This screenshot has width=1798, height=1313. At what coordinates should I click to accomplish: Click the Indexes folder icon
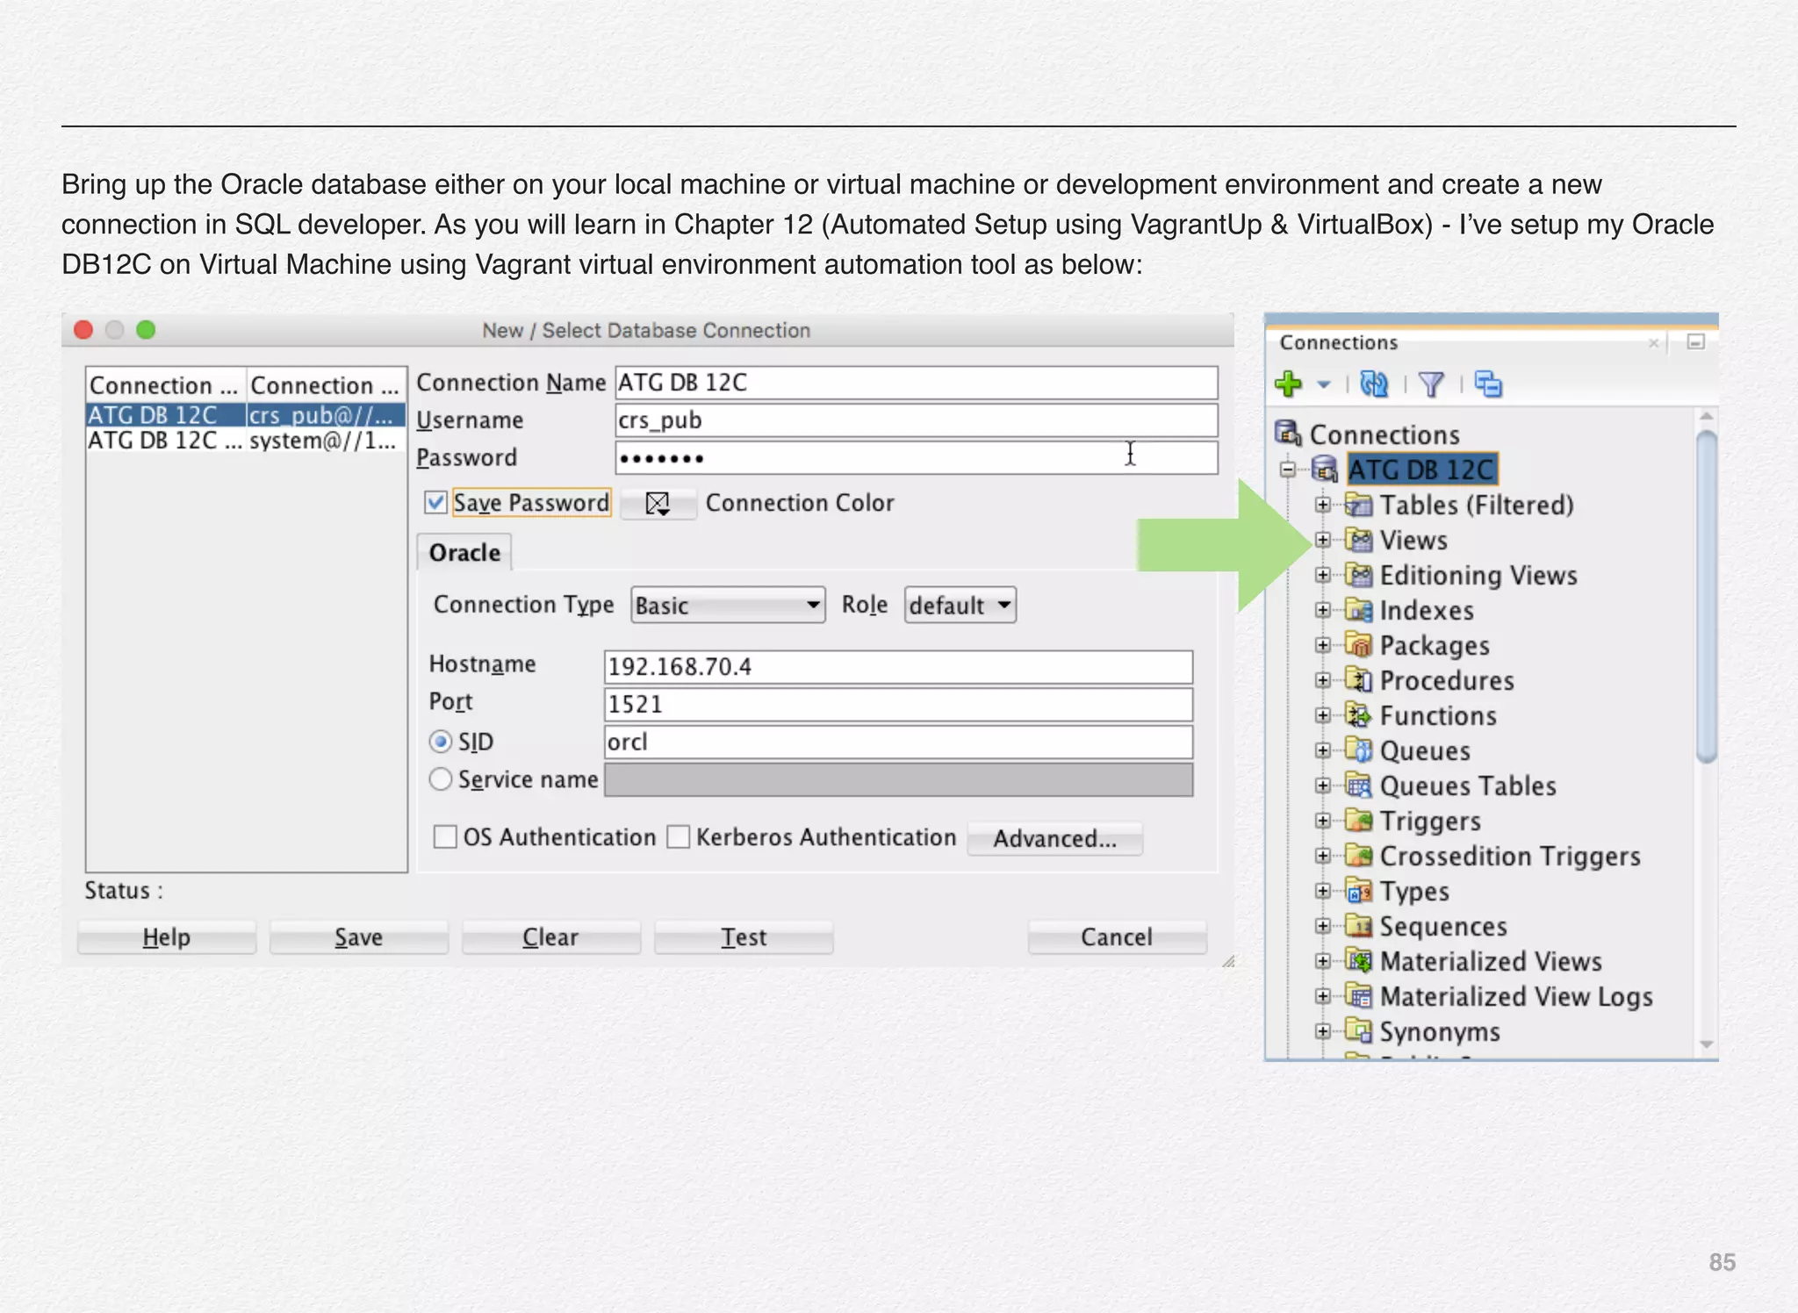click(x=1358, y=610)
